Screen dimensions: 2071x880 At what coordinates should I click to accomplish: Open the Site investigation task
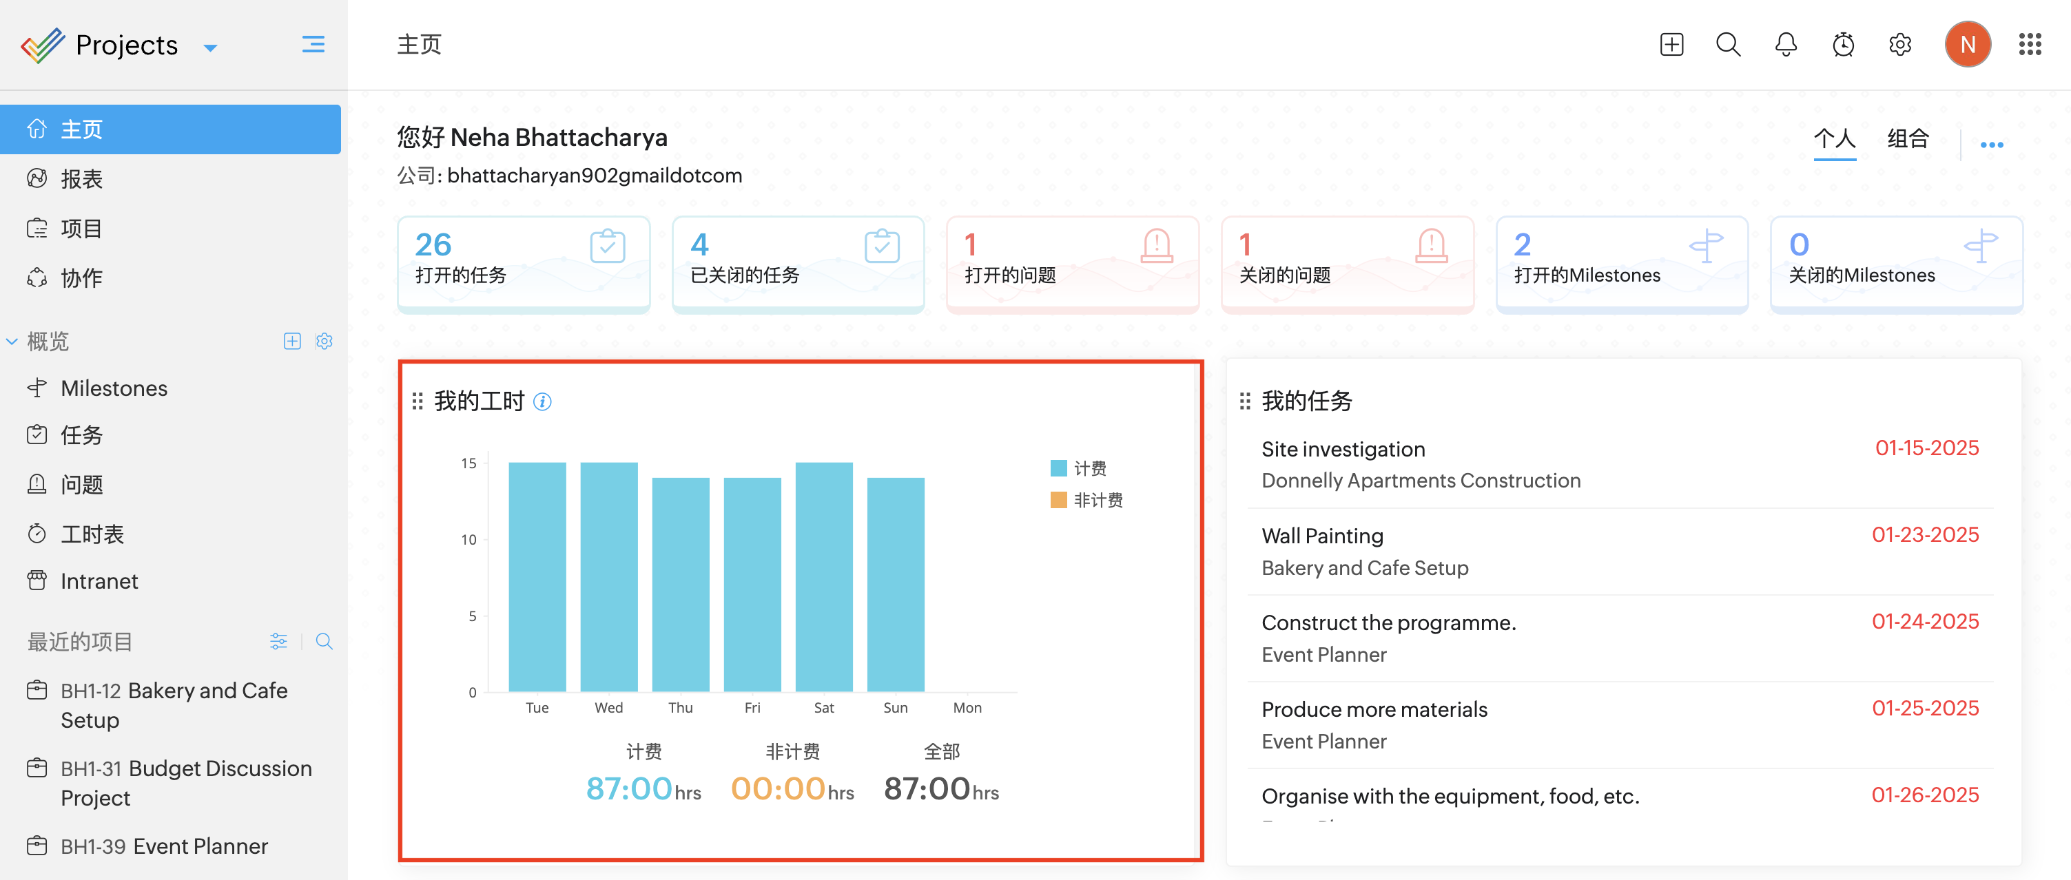1343,448
